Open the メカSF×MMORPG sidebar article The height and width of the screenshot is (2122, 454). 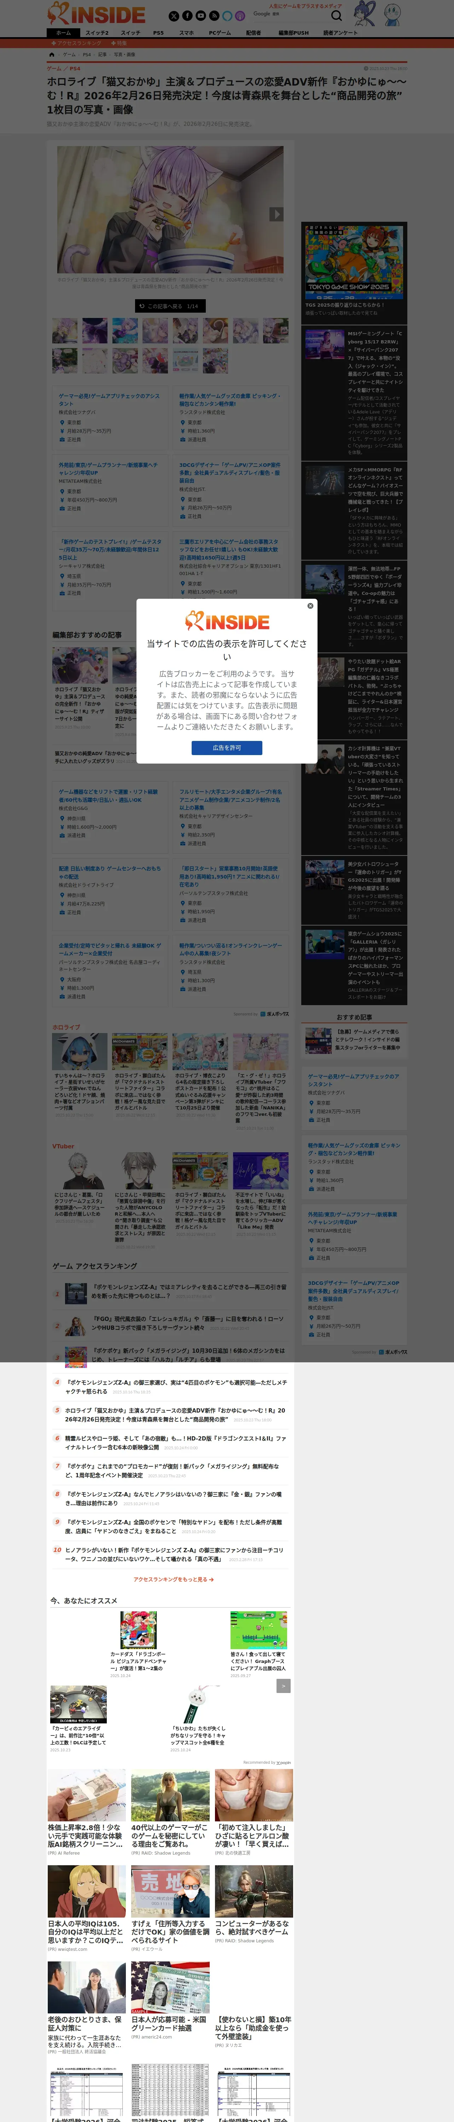(354, 510)
